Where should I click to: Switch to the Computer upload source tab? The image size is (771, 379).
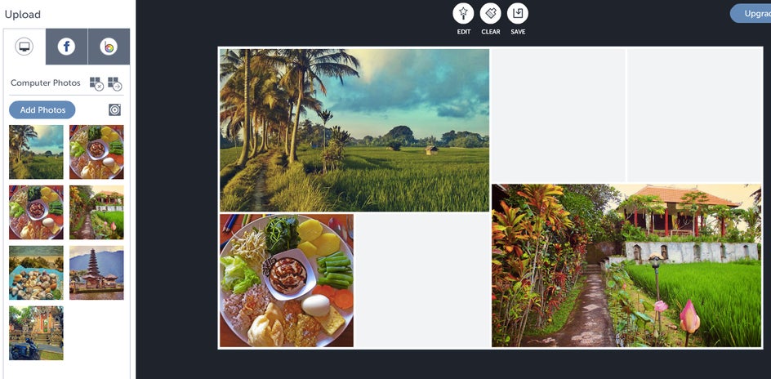pos(25,47)
